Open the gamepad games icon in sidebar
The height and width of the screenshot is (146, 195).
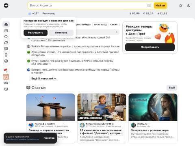[6, 83]
